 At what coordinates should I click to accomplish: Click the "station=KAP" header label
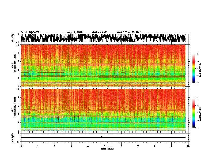click(99, 32)
